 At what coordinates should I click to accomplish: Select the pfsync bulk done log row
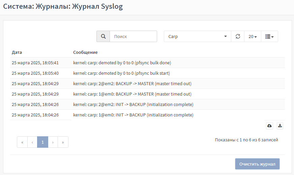(x=147, y=63)
